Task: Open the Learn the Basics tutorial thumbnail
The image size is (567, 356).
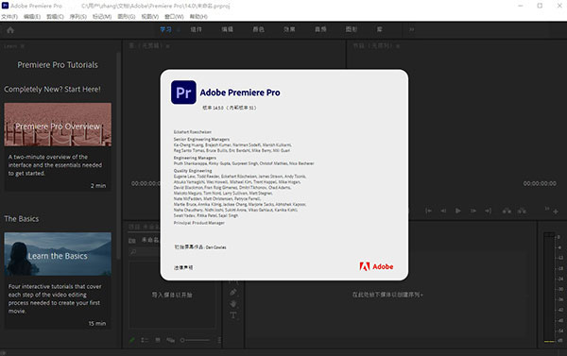Action: (x=58, y=254)
